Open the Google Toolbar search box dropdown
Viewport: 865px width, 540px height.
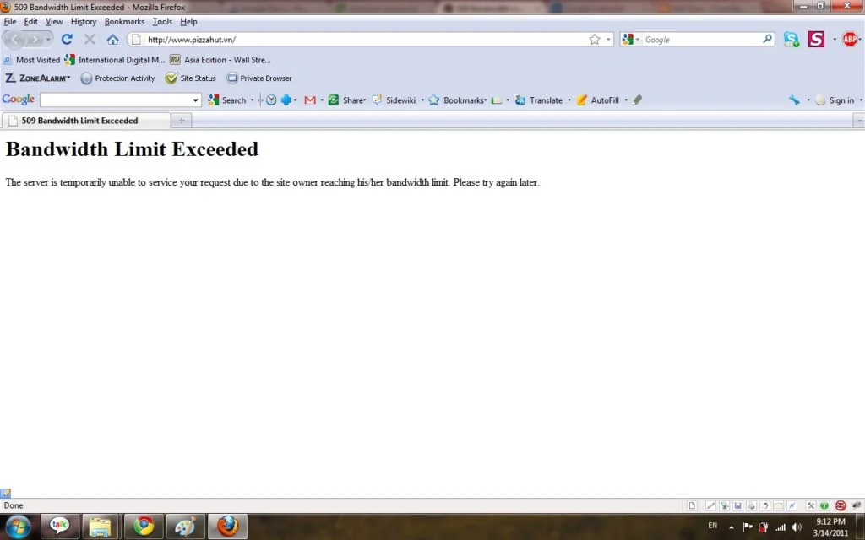click(x=196, y=100)
